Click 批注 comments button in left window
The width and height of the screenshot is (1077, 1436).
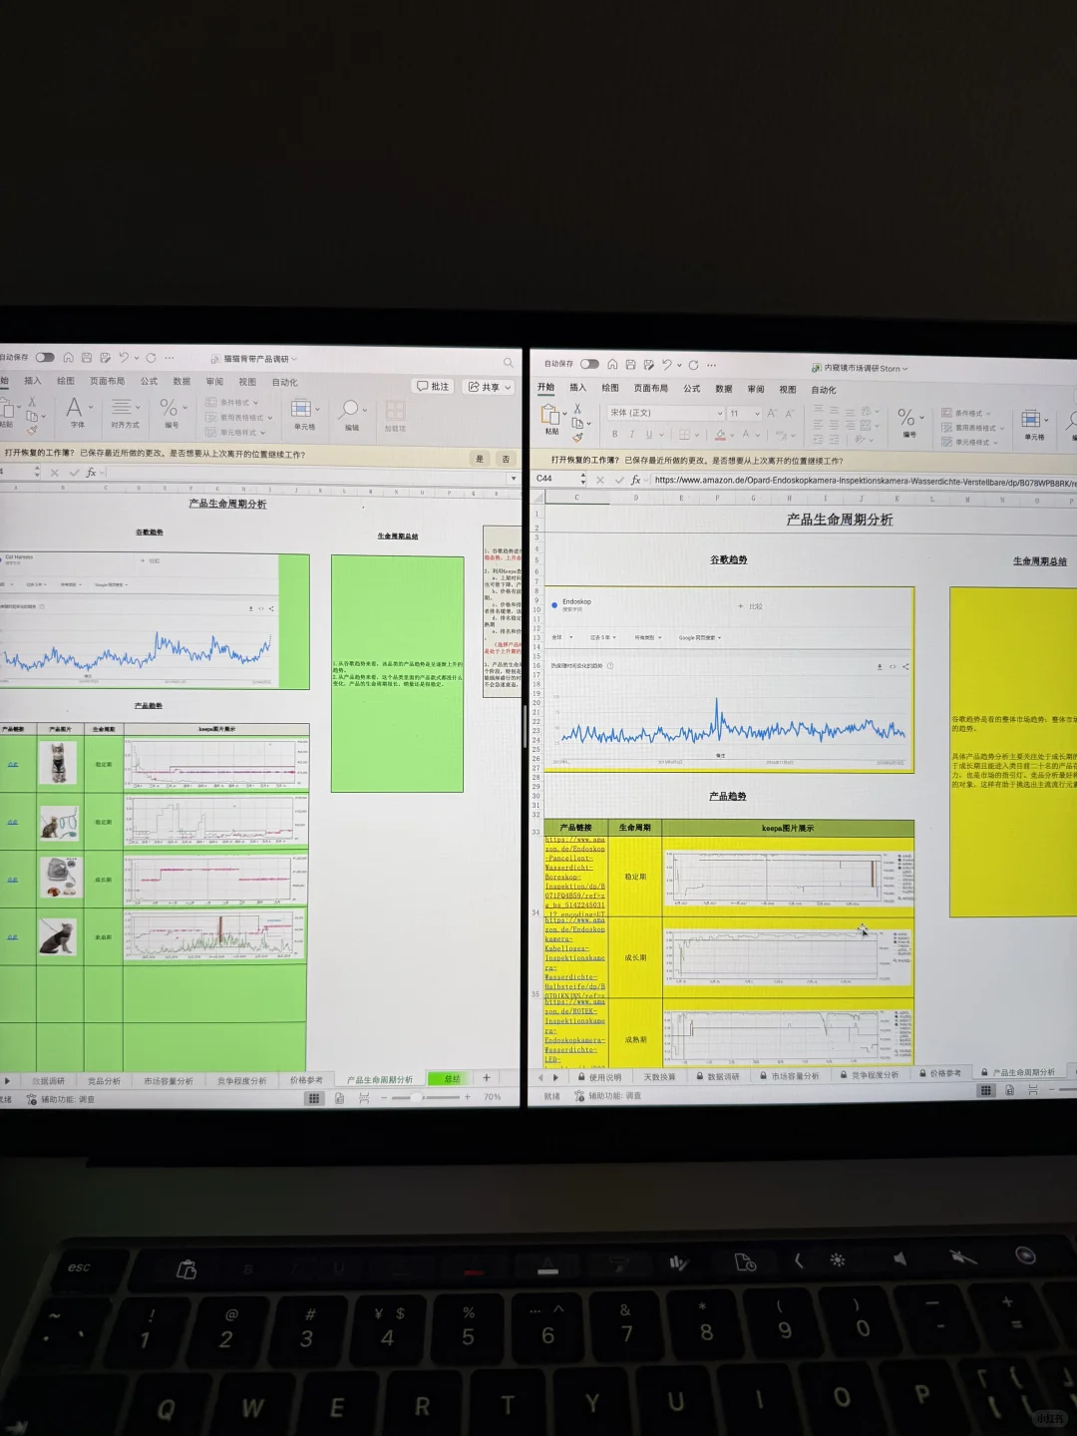[434, 386]
